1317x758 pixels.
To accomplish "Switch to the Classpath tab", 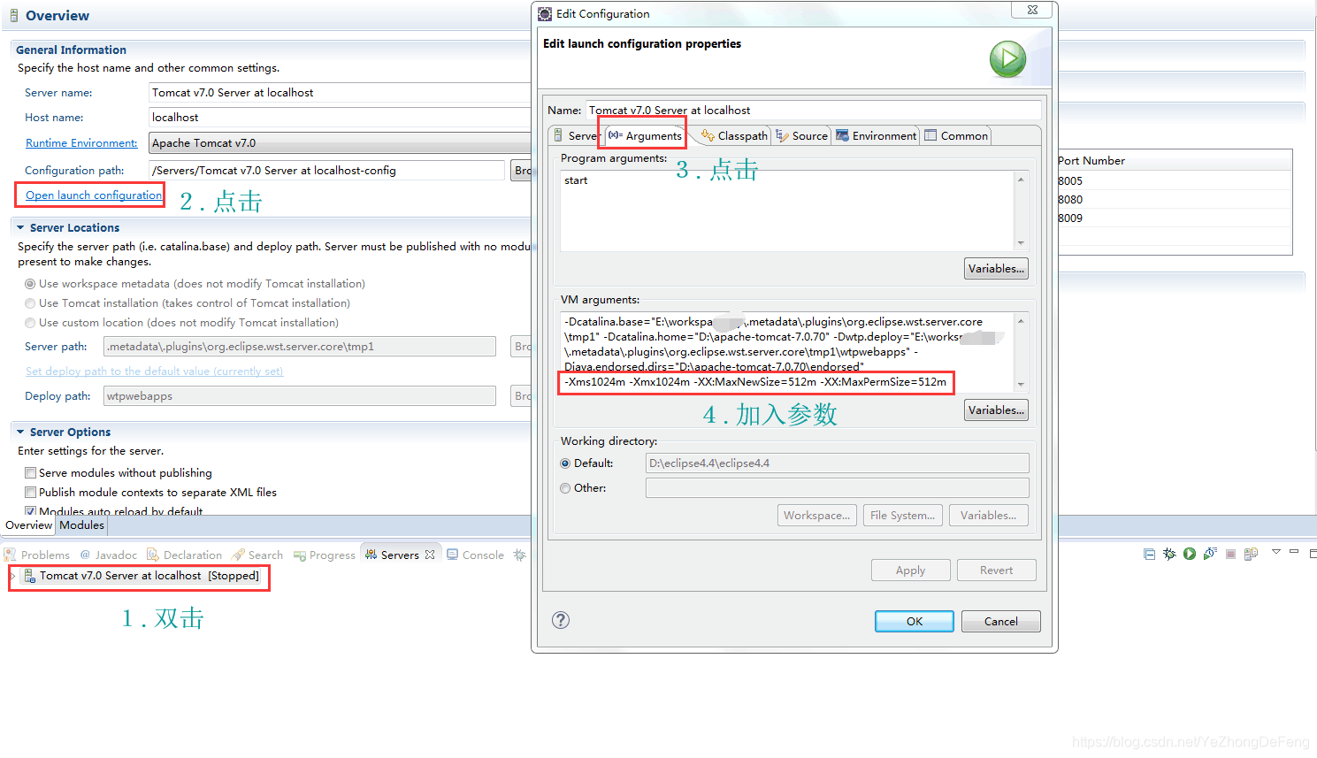I will 734,135.
